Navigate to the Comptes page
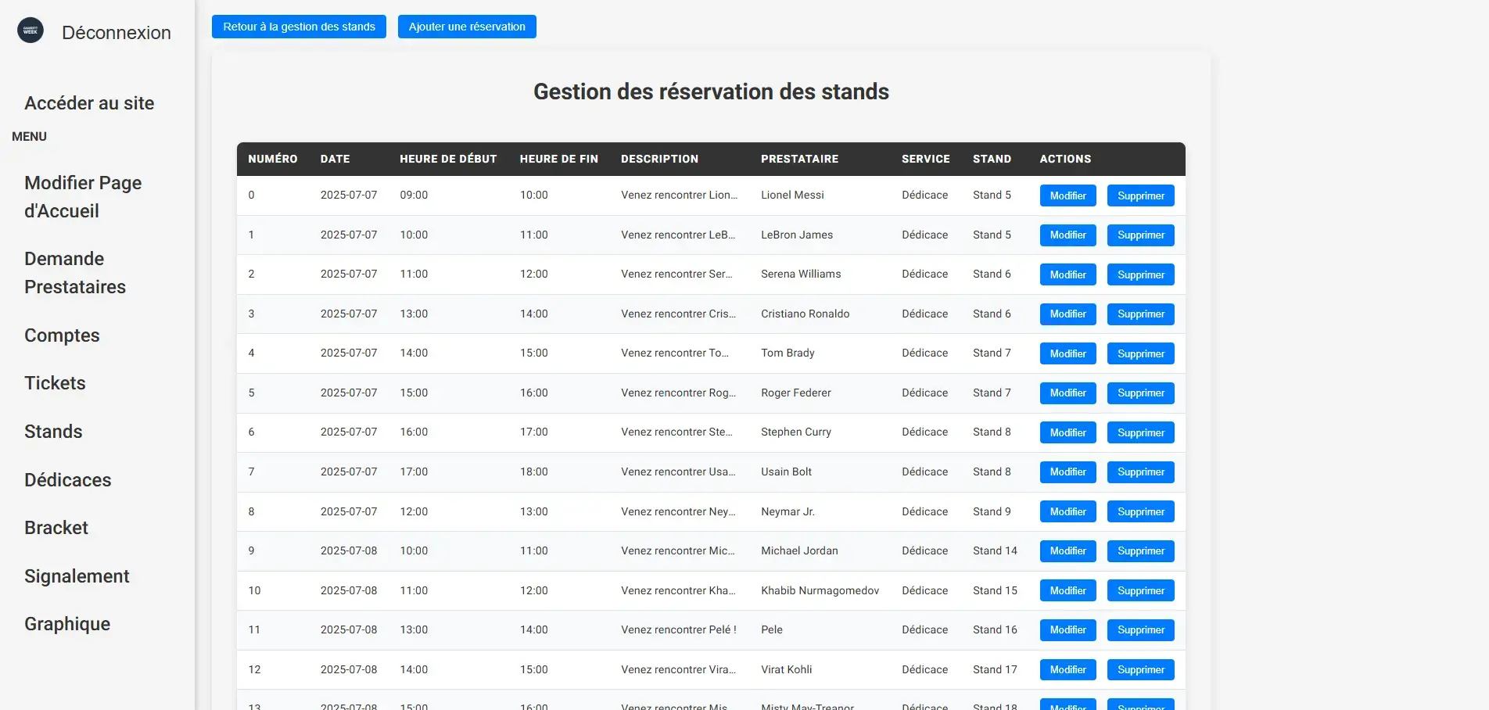 (x=62, y=335)
